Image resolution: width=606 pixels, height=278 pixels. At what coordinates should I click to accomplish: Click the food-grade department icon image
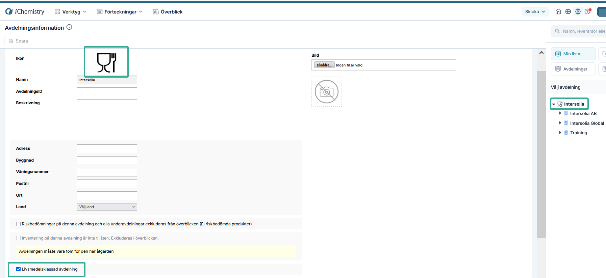[x=106, y=62]
